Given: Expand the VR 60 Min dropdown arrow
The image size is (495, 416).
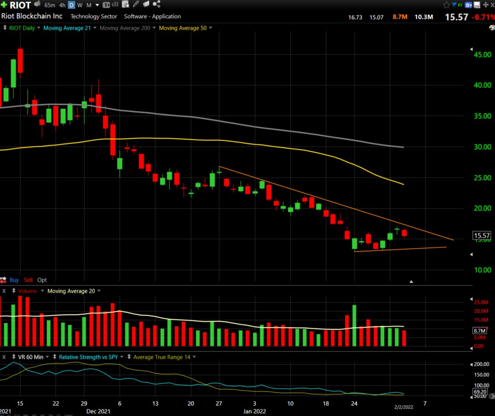Looking at the screenshot, I should pos(47,357).
